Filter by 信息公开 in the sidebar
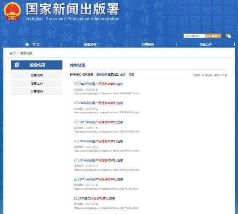The image size is (238, 214). 37,83
